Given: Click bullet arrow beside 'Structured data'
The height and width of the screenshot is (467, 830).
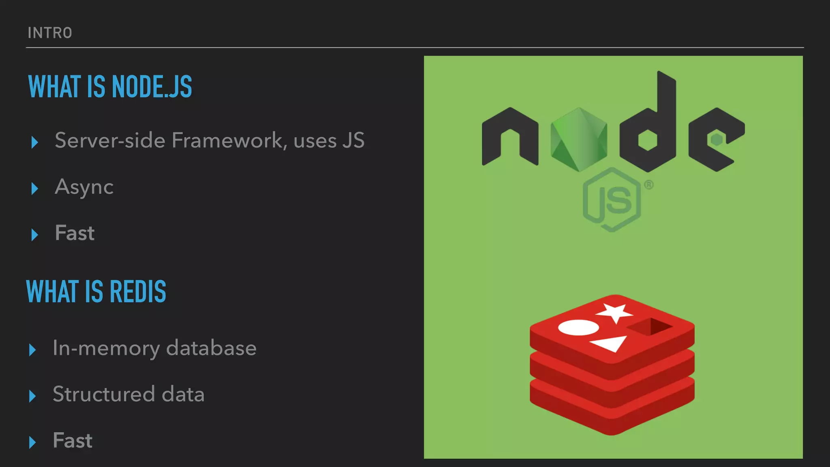Looking at the screenshot, I should [32, 396].
